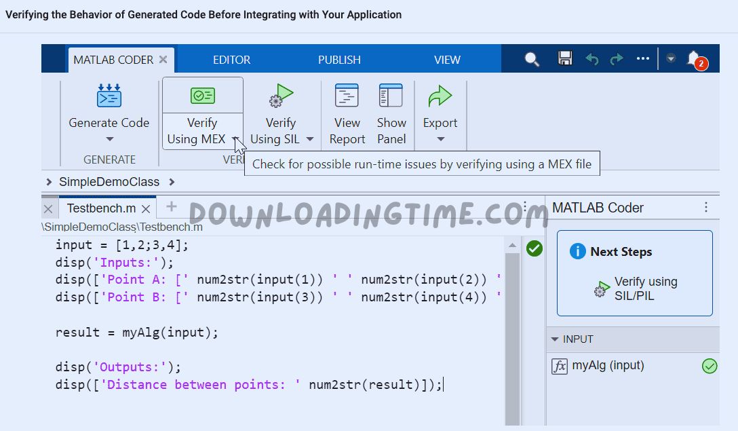Click the Generate Code icon
Image resolution: width=738 pixels, height=431 pixels.
coord(109,97)
